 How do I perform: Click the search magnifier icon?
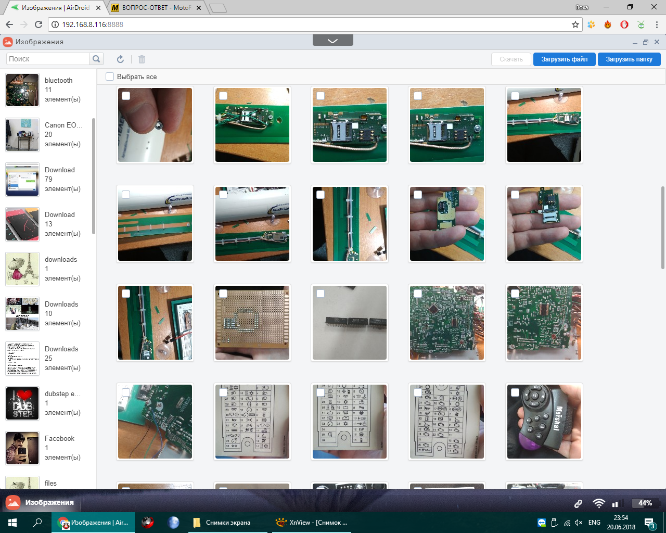click(96, 59)
